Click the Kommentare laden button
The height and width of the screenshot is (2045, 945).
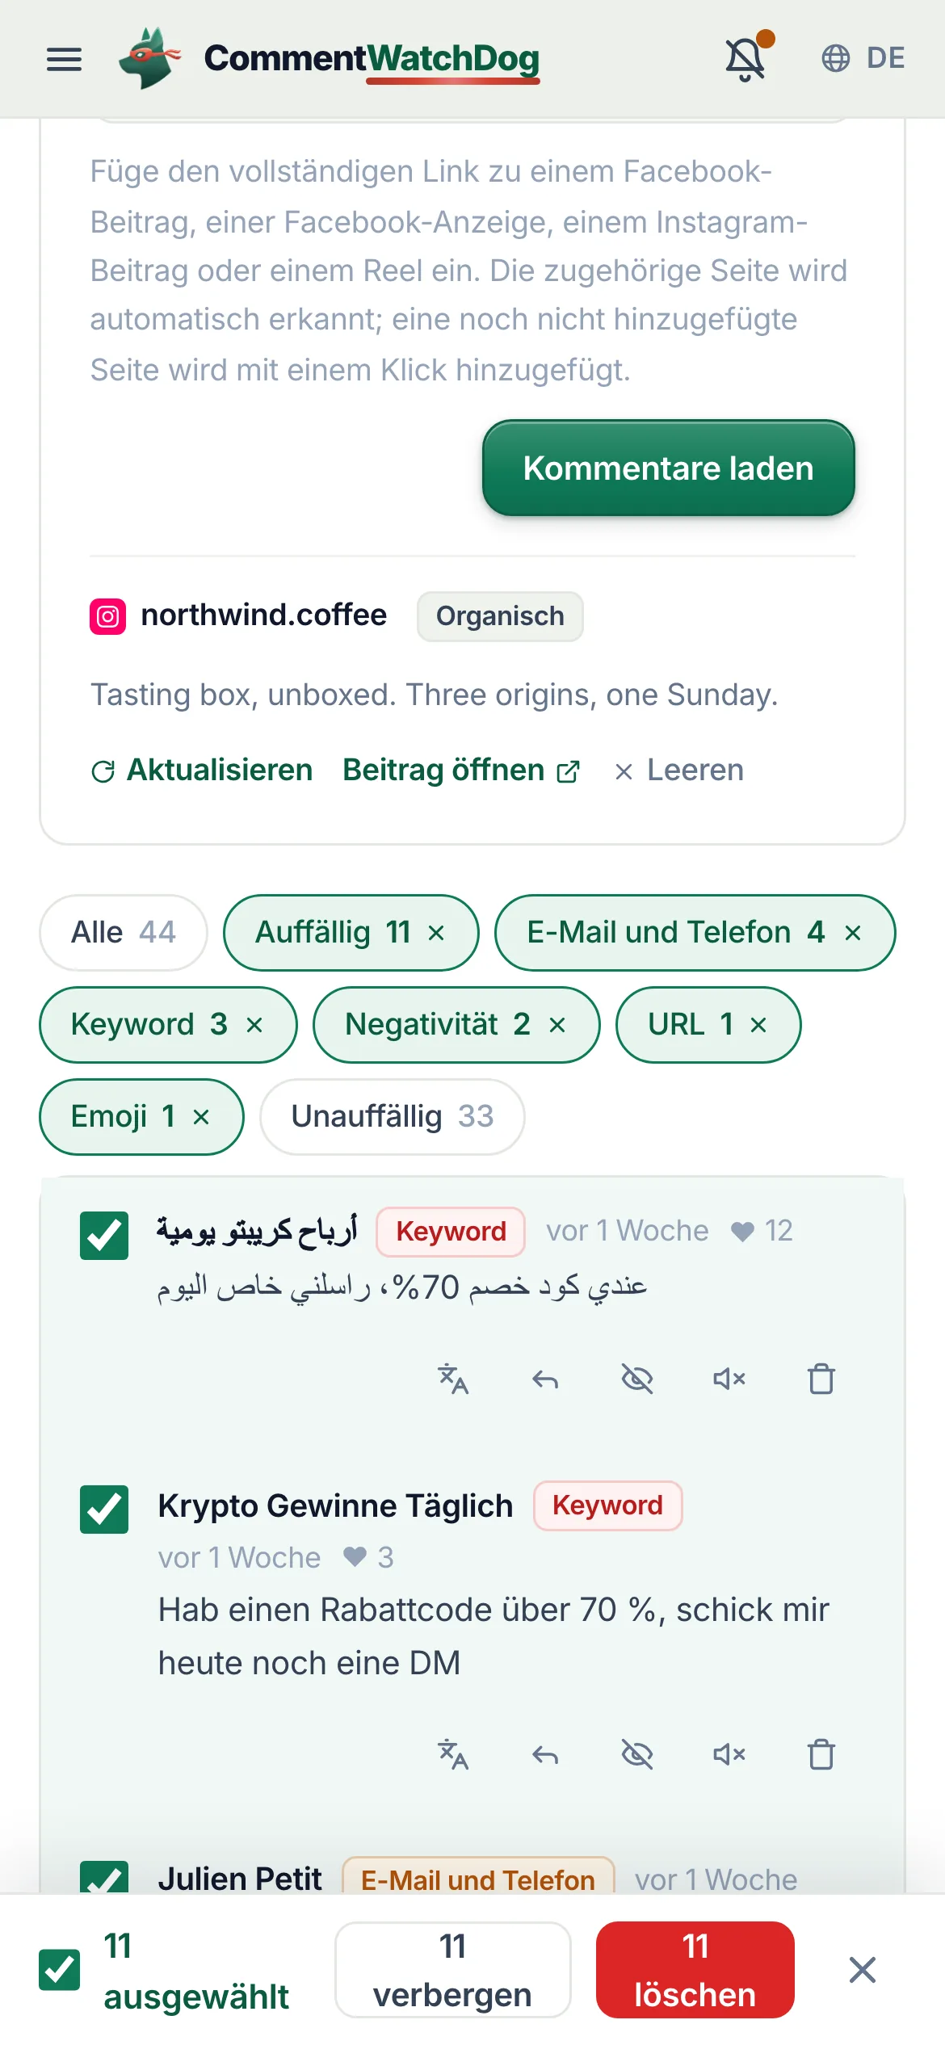point(669,468)
